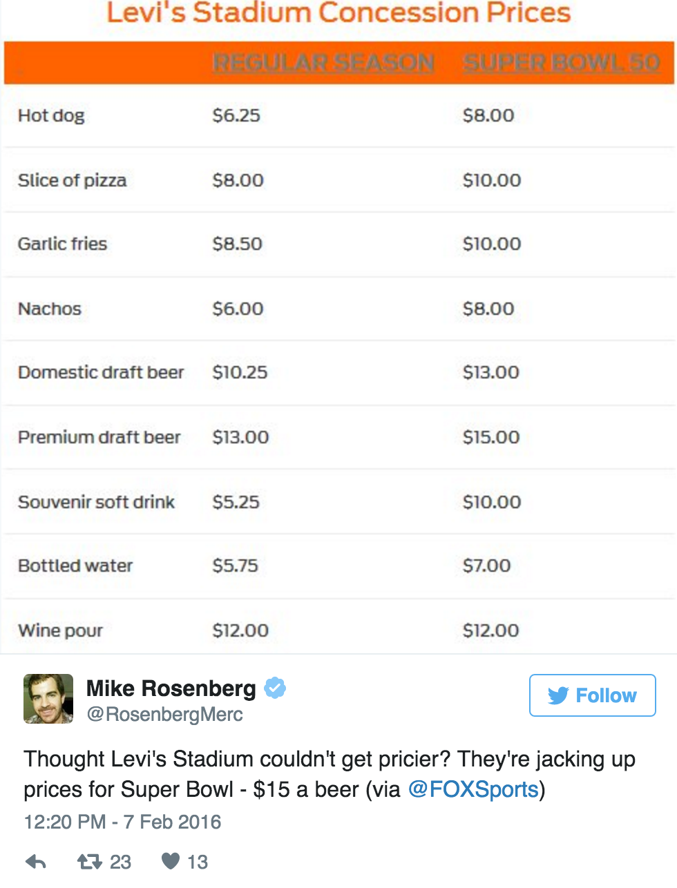This screenshot has width=677, height=888.
Task: Select the Wine pour row label
Action: 60,630
